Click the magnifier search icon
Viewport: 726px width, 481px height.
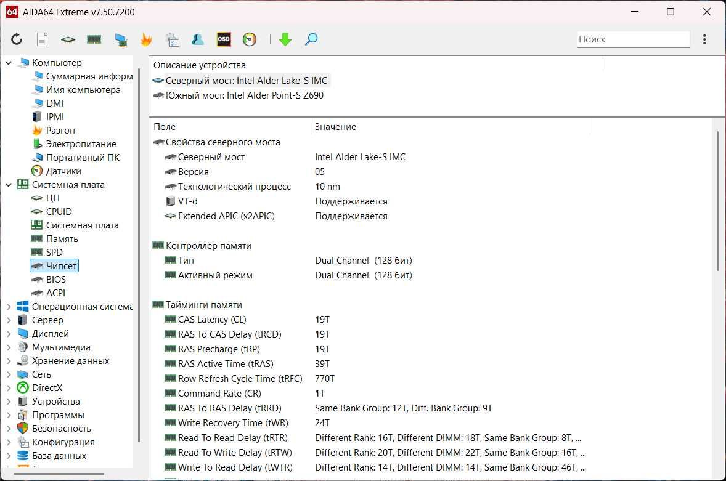(x=311, y=39)
